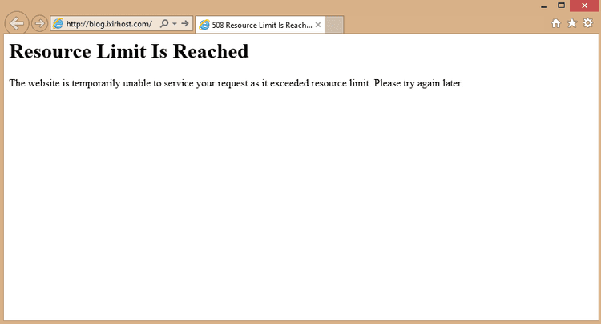
Task: Open a new tab with blank tab button
Action: [334, 25]
